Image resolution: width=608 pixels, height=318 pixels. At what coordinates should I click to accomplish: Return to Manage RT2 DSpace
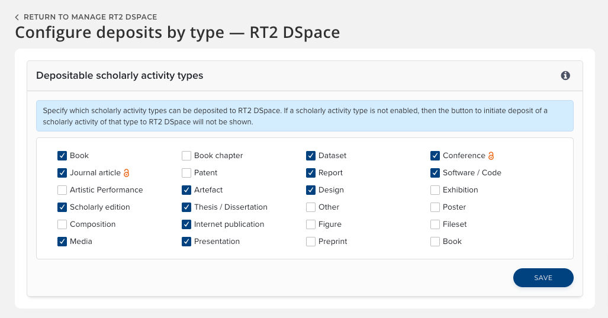[x=90, y=17]
